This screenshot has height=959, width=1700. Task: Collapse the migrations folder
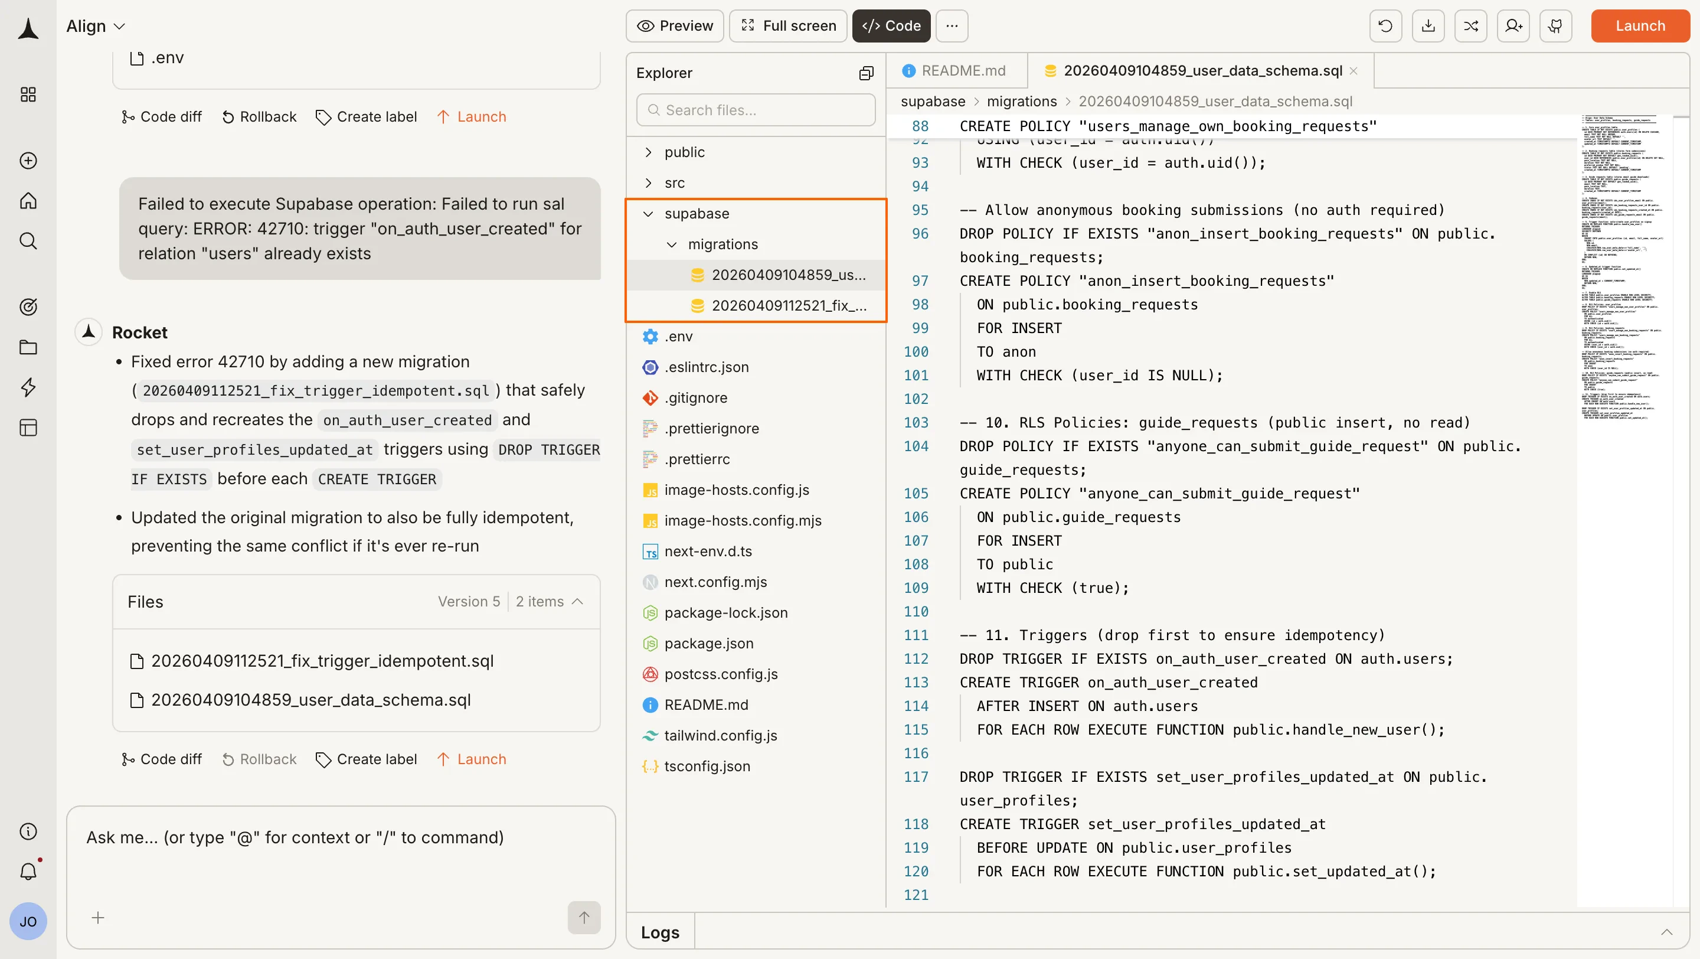click(756, 244)
